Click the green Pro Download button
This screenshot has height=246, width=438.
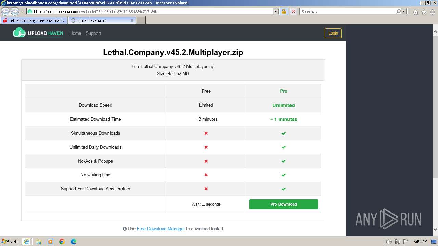coord(284,204)
